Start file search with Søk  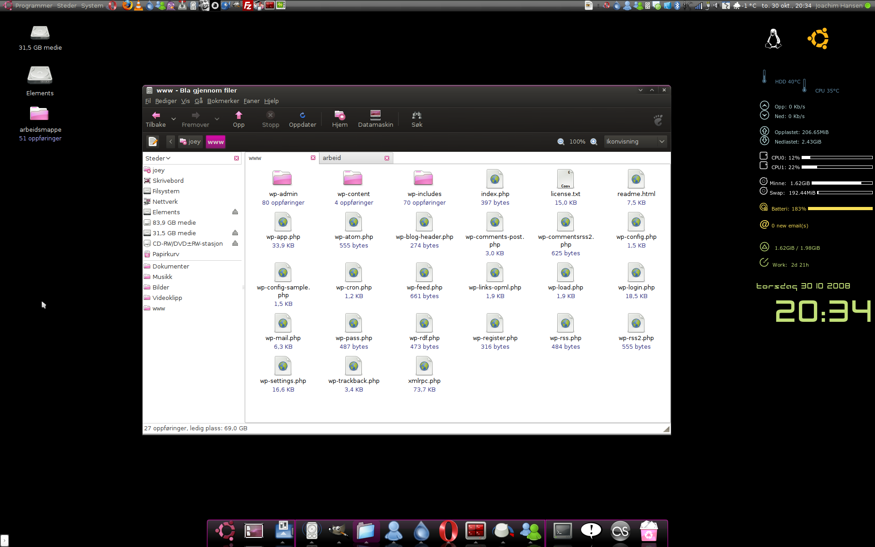point(417,119)
